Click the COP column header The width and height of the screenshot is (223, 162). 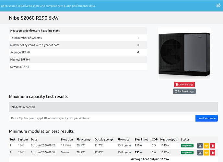click(x=155, y=139)
